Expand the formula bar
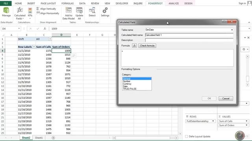This screenshot has width=252, height=141. coord(249,29)
